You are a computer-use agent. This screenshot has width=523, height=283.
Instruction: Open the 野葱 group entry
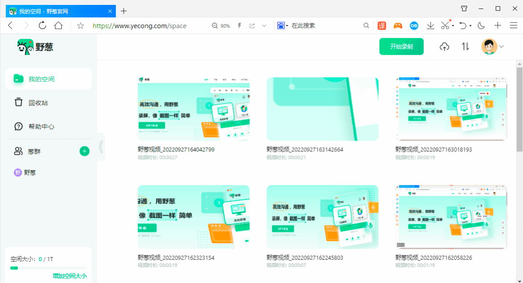(x=25, y=172)
